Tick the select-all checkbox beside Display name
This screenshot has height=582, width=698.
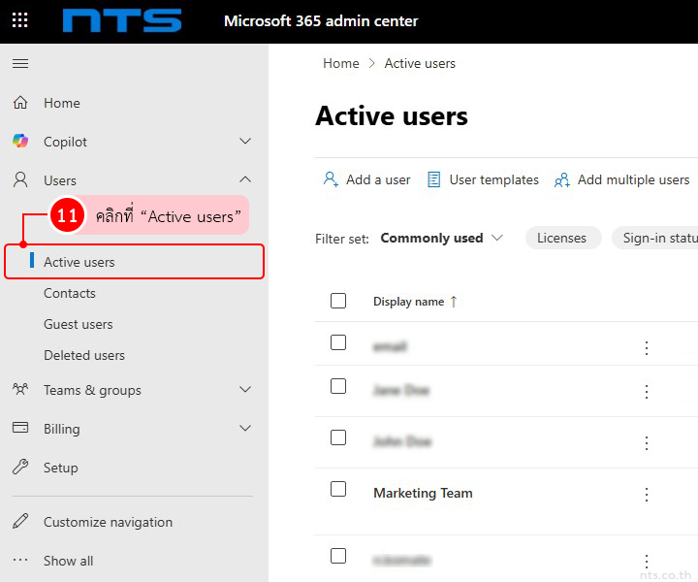tap(338, 301)
